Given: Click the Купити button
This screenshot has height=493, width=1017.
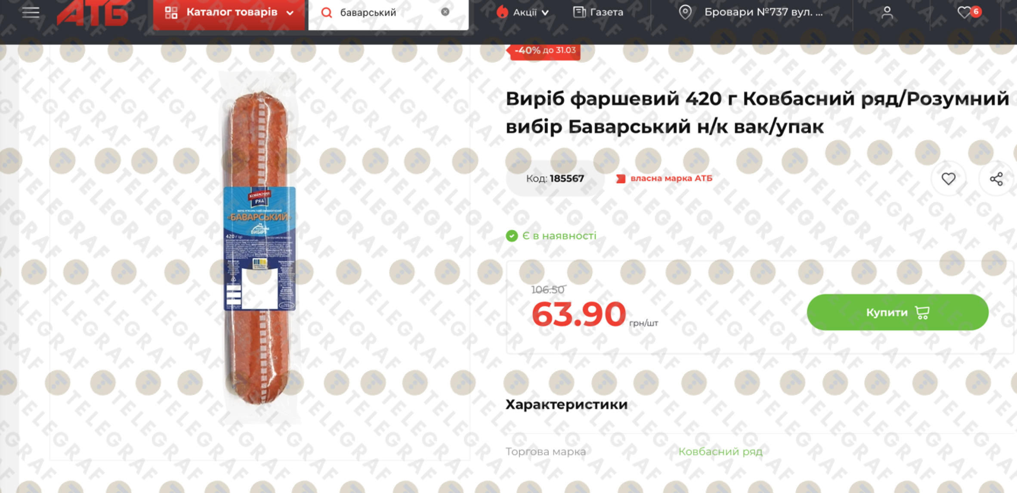Looking at the screenshot, I should (897, 312).
